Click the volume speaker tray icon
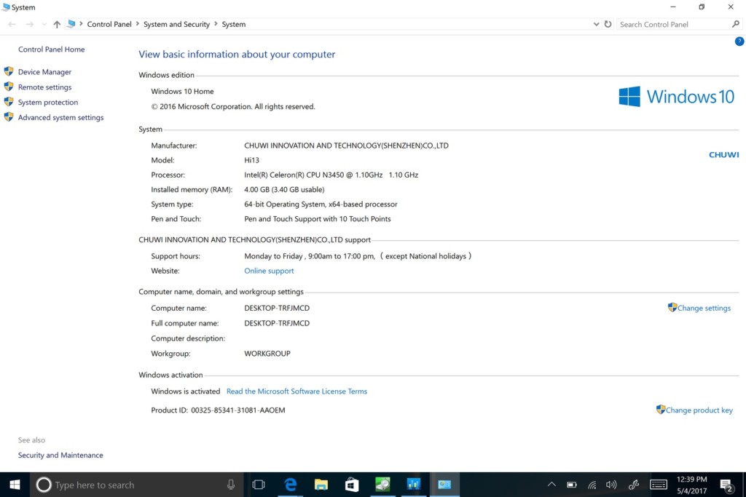746x497 pixels. [611, 485]
